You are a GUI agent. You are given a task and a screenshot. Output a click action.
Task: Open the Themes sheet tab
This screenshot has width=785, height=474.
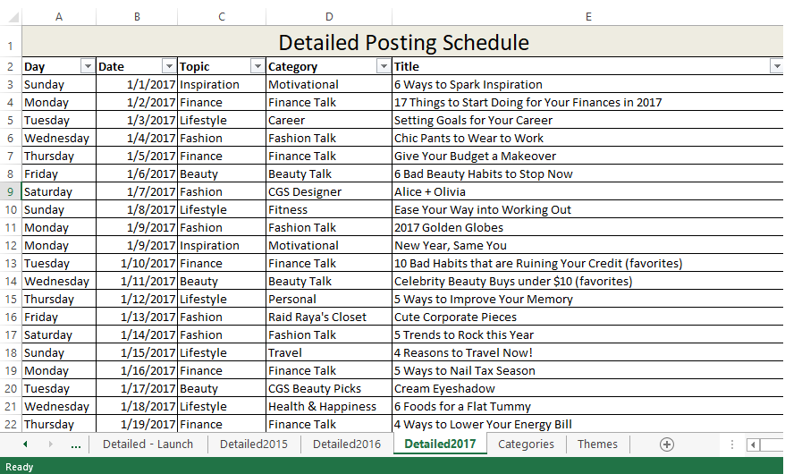597,444
